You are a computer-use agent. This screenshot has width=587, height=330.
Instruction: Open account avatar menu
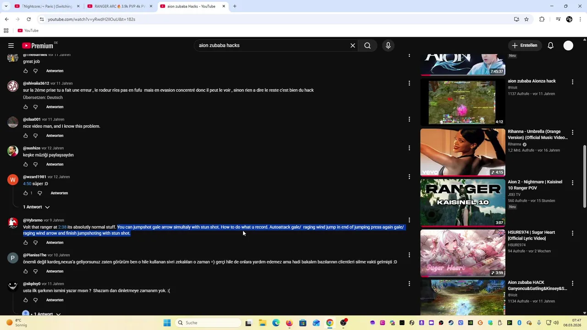pyautogui.click(x=568, y=45)
